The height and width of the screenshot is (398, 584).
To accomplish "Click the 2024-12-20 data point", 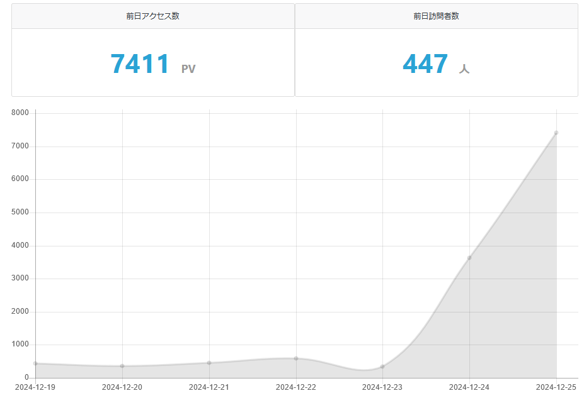I will [x=122, y=366].
